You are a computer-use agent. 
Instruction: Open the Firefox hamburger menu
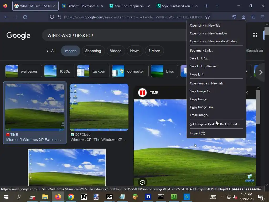(263, 17)
